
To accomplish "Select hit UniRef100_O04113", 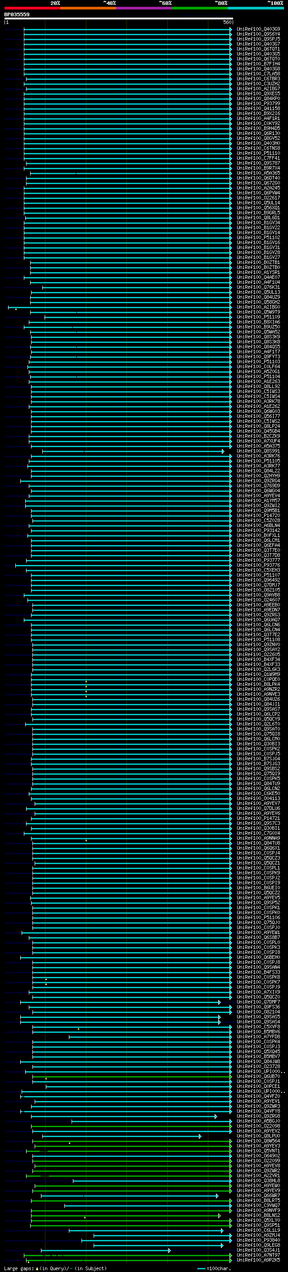I will pyautogui.click(x=258, y=798).
